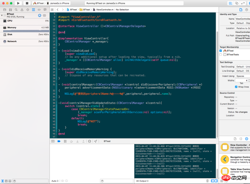
Task: Clear console with the trash icon
Action: click(x=207, y=181)
